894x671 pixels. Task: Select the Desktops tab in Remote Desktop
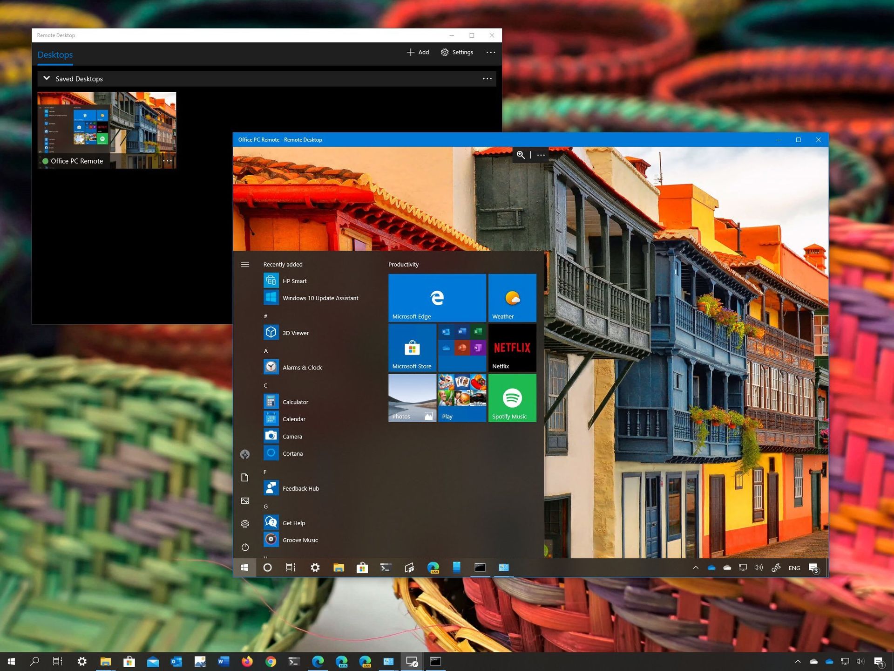click(54, 55)
